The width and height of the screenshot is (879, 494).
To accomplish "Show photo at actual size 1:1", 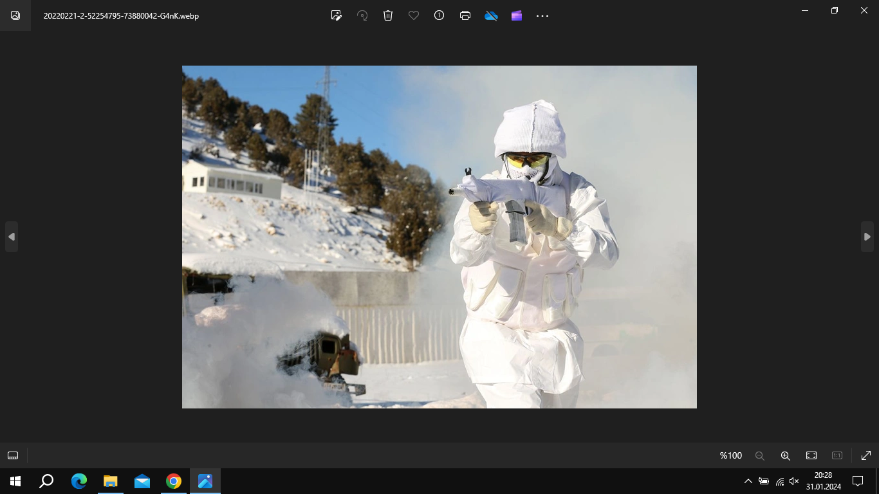I will (x=837, y=455).
